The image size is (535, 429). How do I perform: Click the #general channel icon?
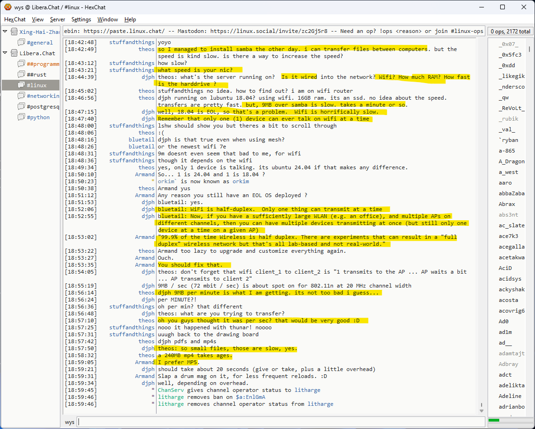click(x=21, y=43)
